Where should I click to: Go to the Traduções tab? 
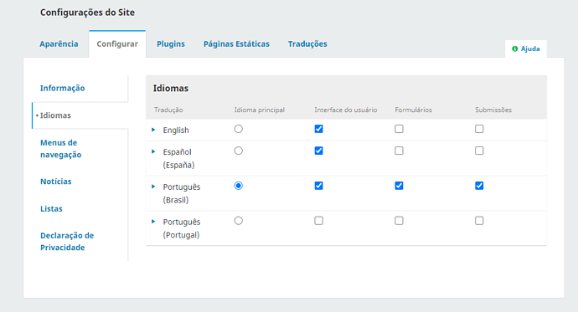point(307,44)
